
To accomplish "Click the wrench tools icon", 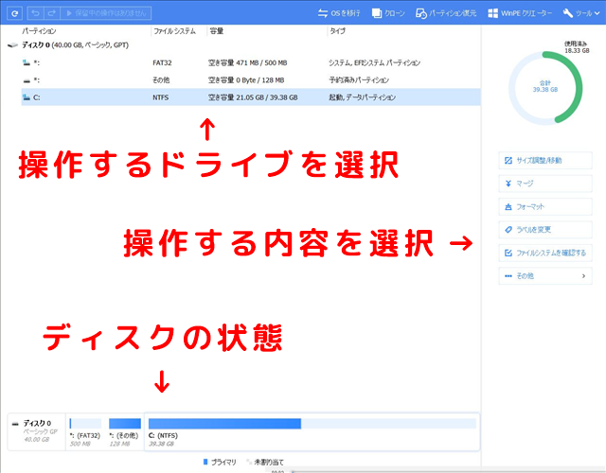I will click(x=568, y=13).
